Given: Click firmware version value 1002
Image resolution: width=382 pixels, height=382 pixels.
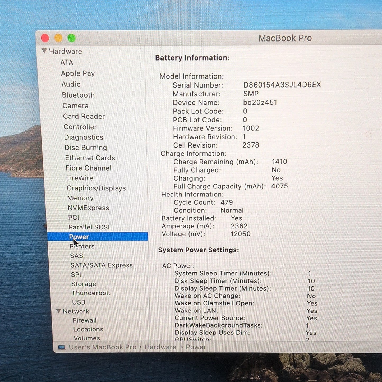Looking at the screenshot, I should (x=251, y=128).
